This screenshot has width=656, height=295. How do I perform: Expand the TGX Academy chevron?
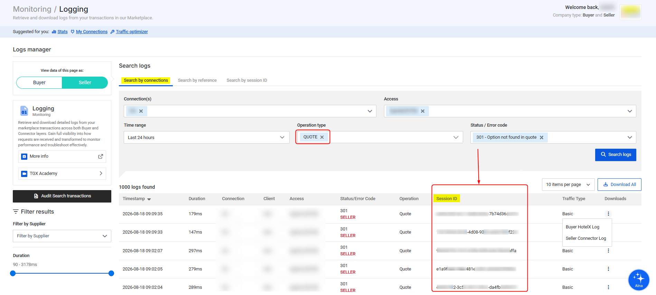point(101,174)
